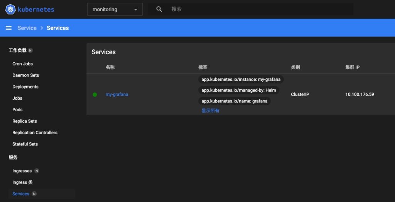Click the instance: my-grafana label chip
Screen dimensions: 395x202
(x=241, y=79)
